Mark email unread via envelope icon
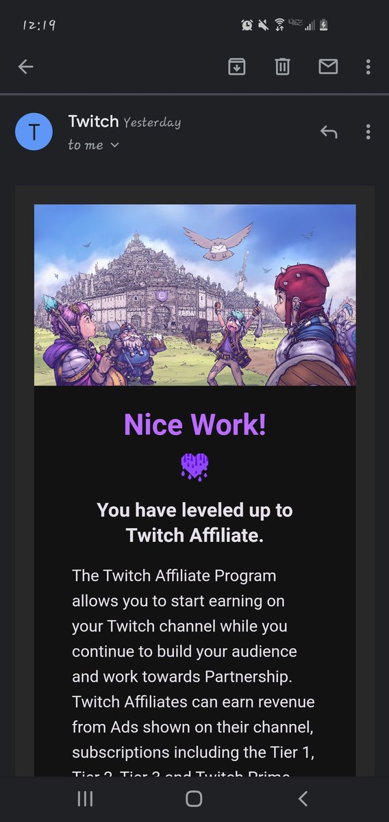The width and height of the screenshot is (389, 822). [328, 66]
